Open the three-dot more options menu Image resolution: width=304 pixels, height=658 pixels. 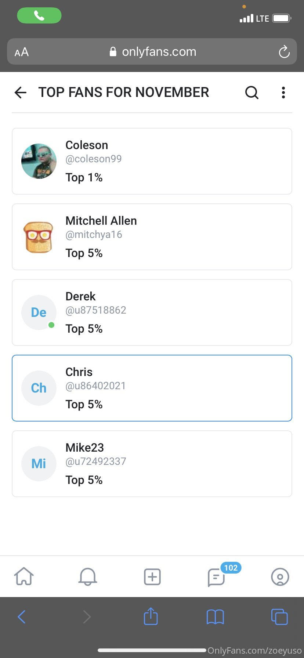point(283,93)
